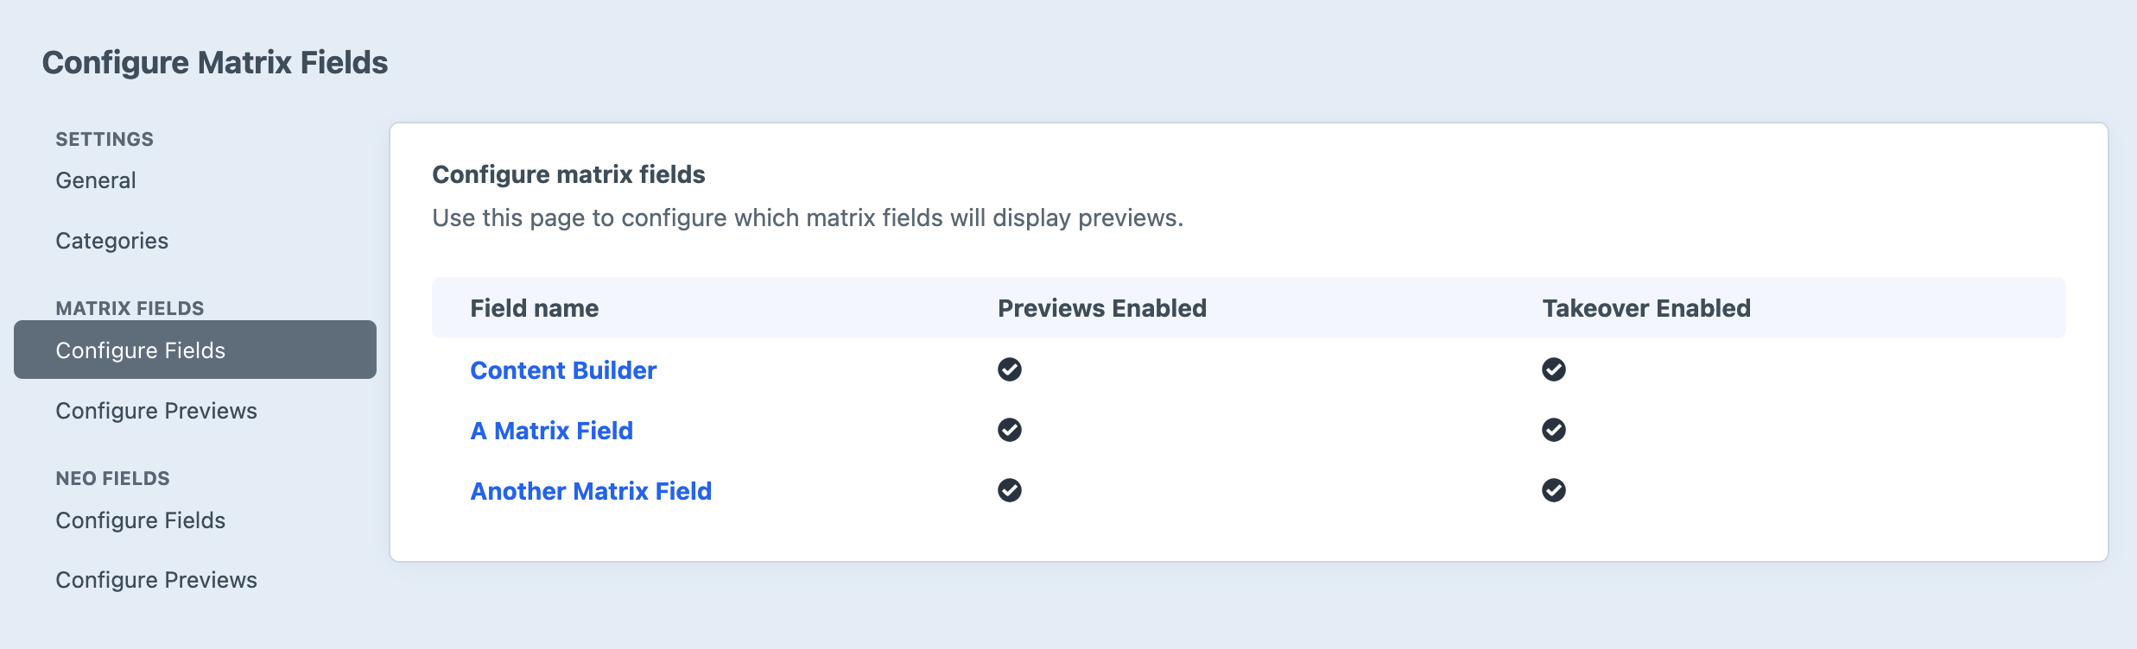This screenshot has width=2137, height=649.
Task: Click the Previews Enabled column header
Action: (1101, 308)
